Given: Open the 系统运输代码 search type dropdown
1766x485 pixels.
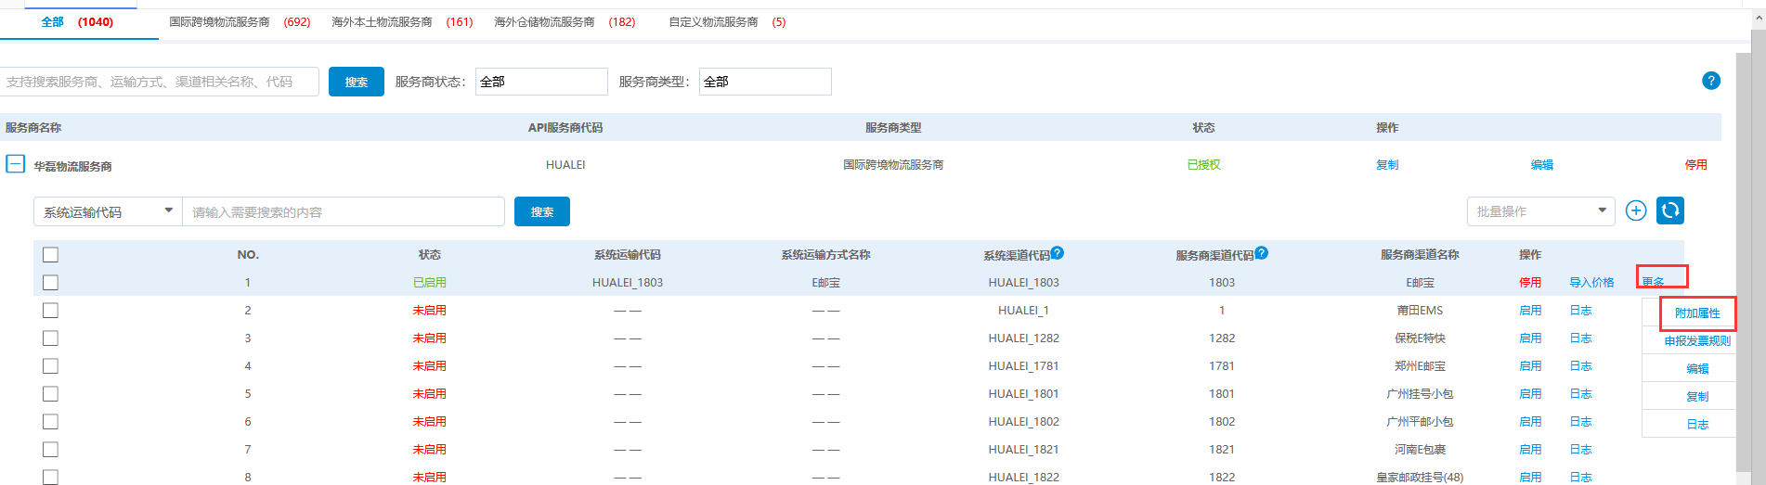Looking at the screenshot, I should coord(108,212).
